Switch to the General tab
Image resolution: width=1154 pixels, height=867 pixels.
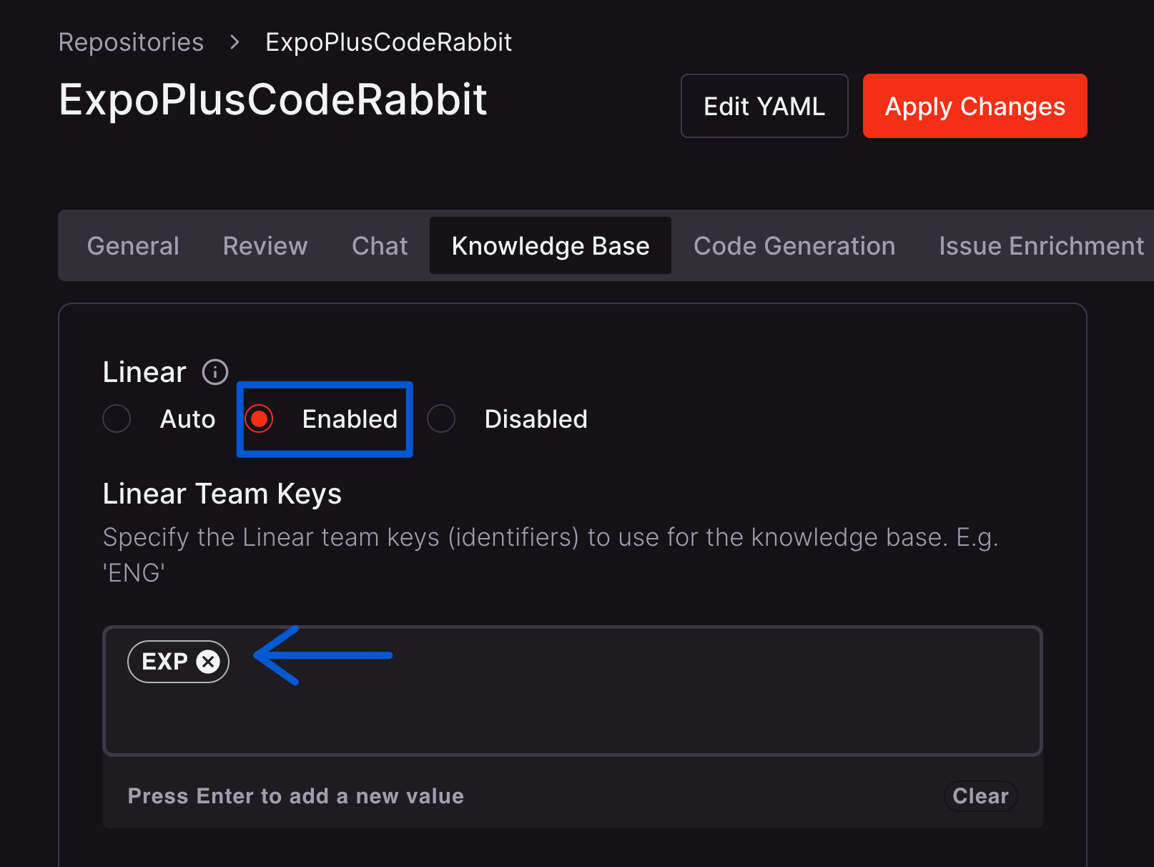point(132,245)
